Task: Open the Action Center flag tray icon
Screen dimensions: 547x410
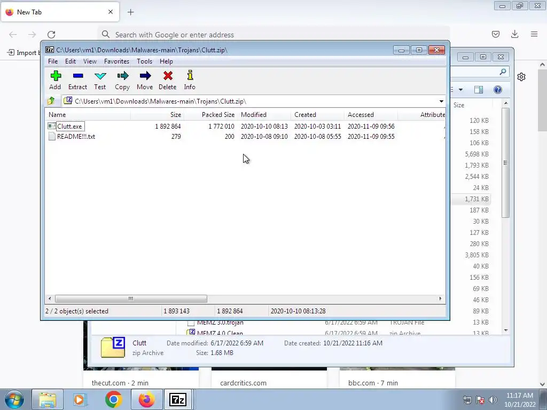Action: 480,400
